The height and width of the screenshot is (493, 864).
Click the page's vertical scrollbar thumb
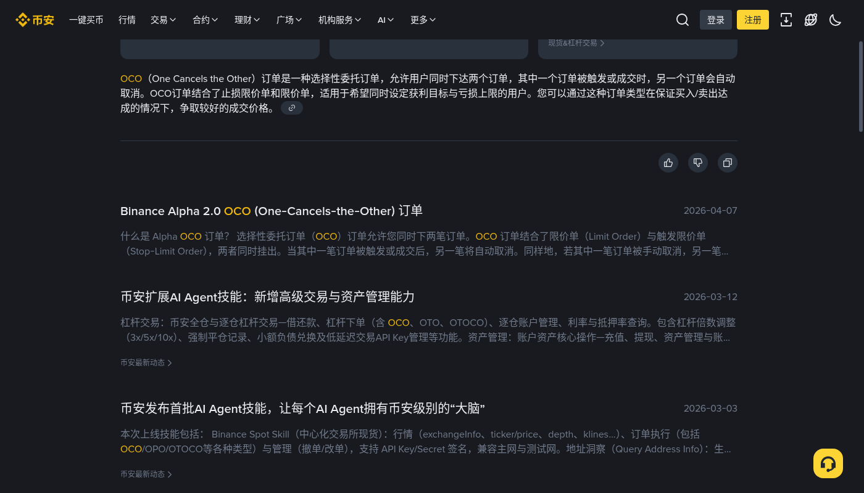click(861, 86)
